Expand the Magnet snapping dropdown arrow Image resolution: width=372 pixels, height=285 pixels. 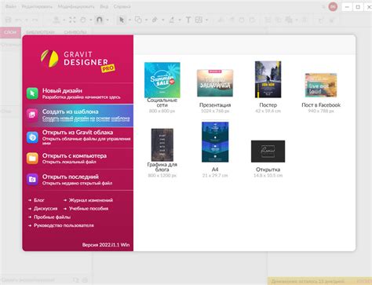click(x=108, y=20)
